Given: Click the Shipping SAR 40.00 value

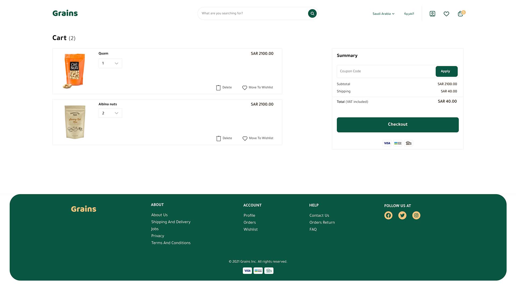Looking at the screenshot, I should 449,92.
